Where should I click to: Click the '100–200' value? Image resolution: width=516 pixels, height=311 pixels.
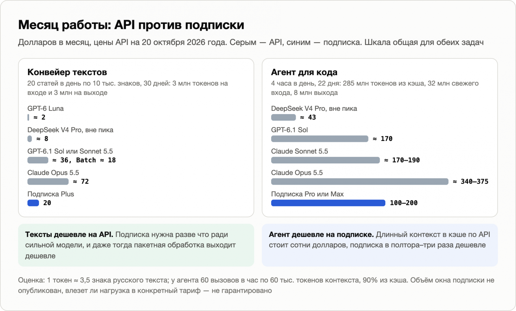[404, 203]
